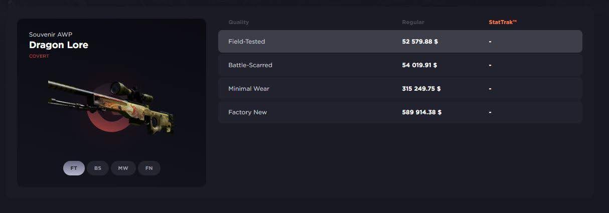Select the FT wear toggle

coord(74,168)
